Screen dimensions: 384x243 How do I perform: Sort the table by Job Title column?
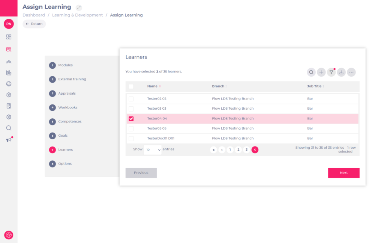click(x=315, y=86)
